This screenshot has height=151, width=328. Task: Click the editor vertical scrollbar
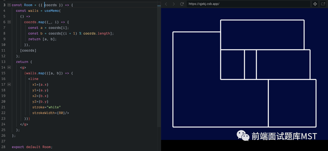click(159, 67)
